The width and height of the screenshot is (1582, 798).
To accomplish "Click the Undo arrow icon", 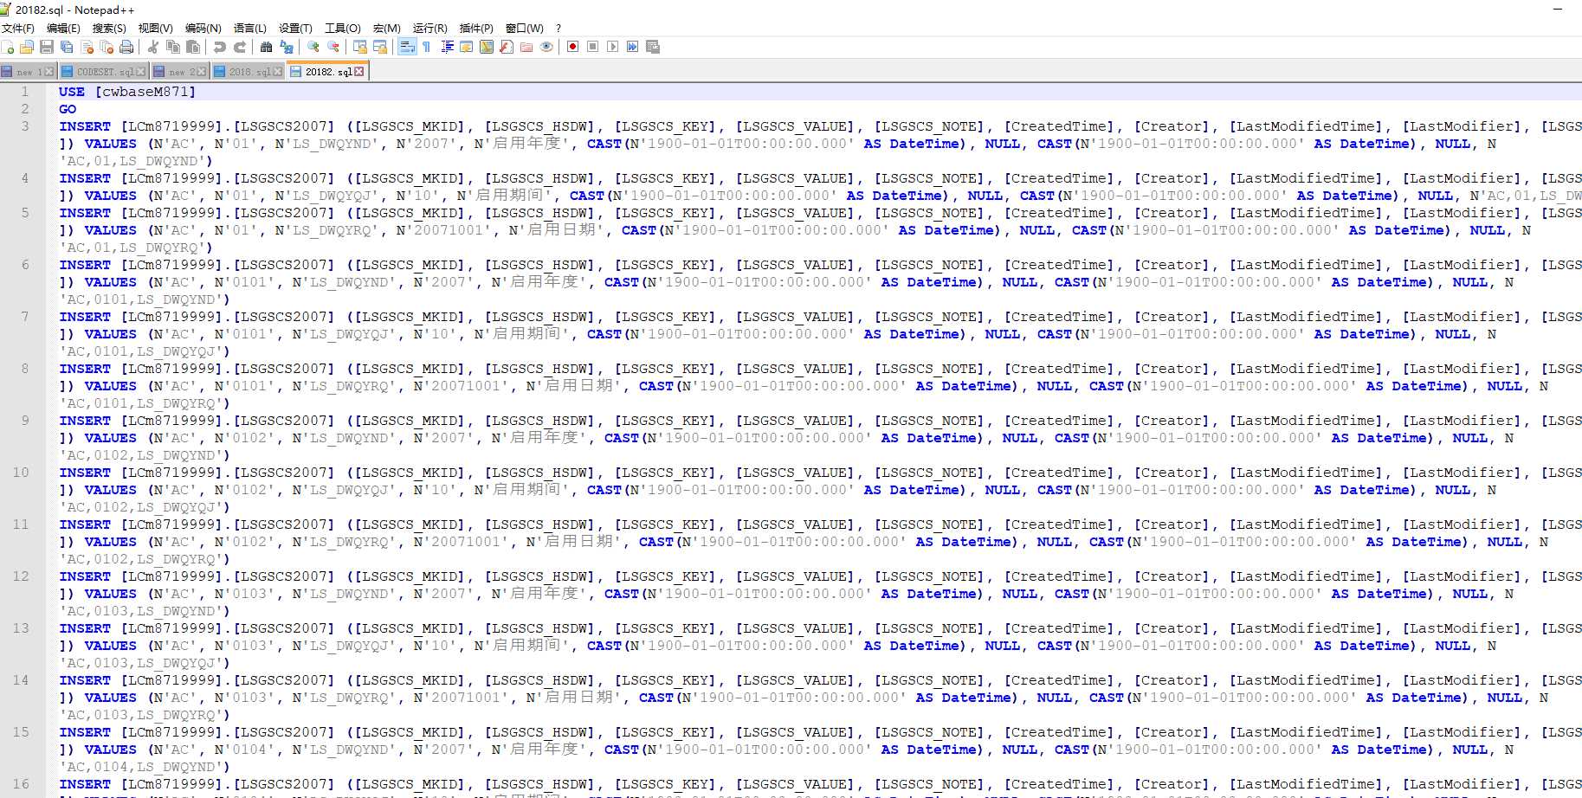I will [219, 47].
